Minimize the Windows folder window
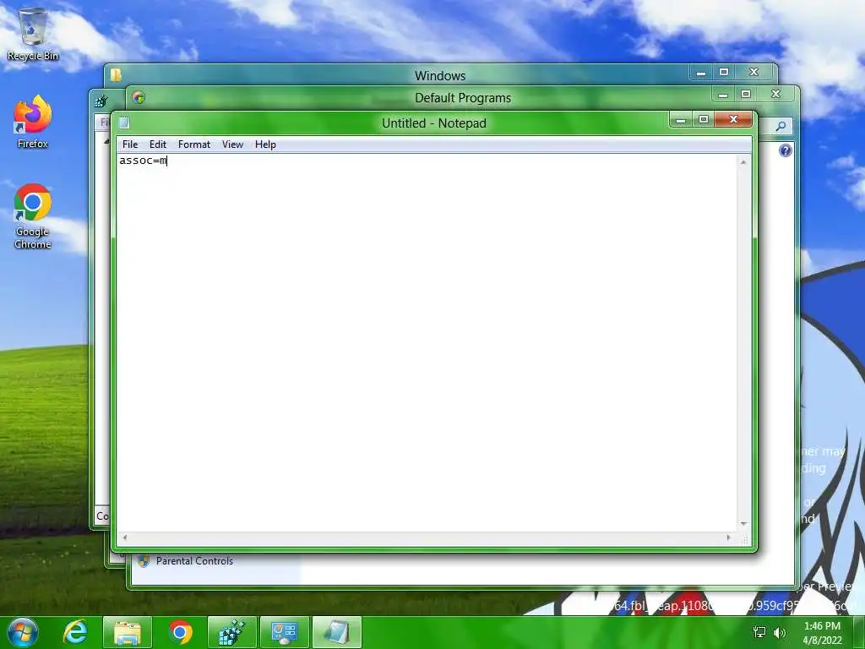 701,73
